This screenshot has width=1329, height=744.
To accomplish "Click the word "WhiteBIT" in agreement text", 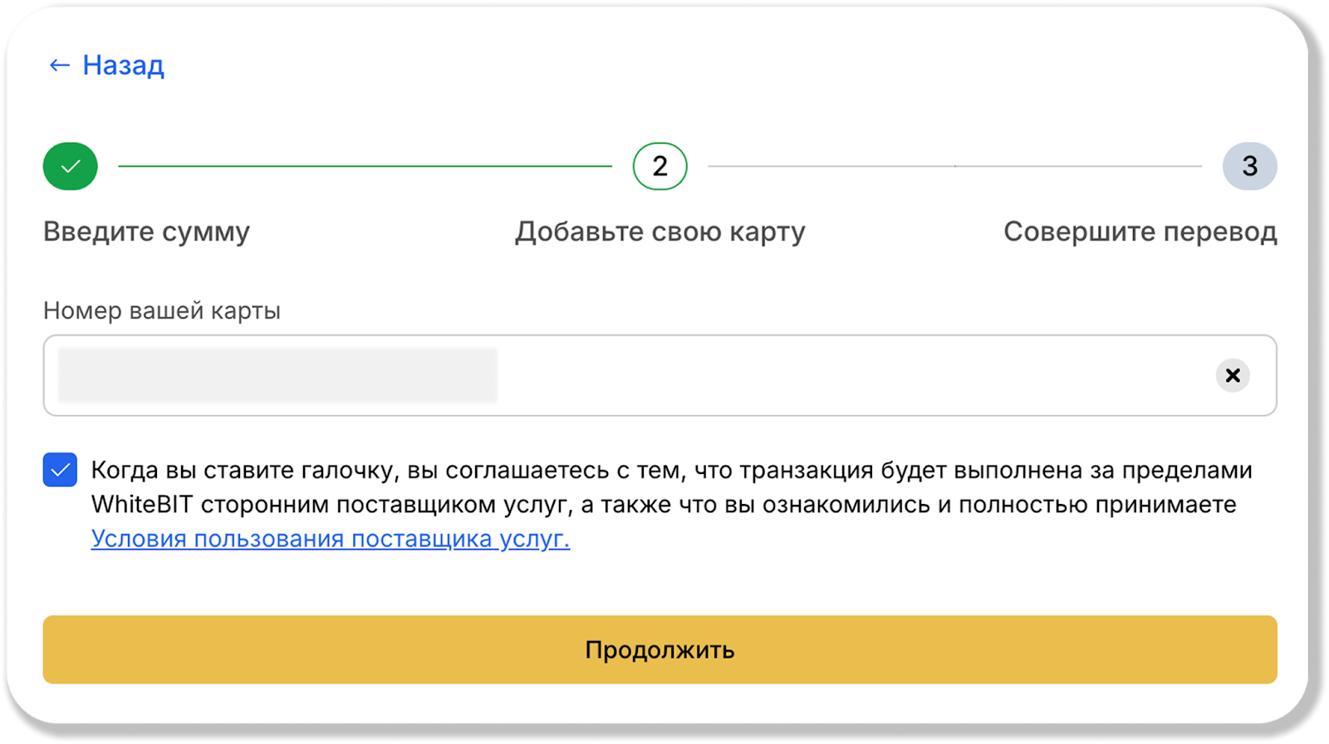I will coord(141,505).
